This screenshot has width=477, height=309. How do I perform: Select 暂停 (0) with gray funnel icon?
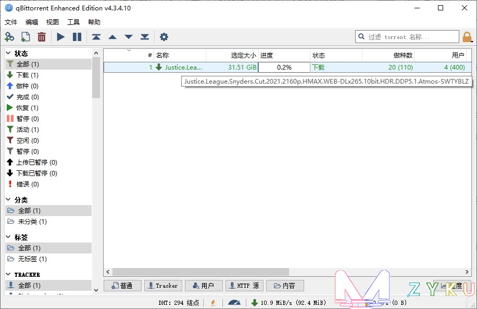[48, 152]
